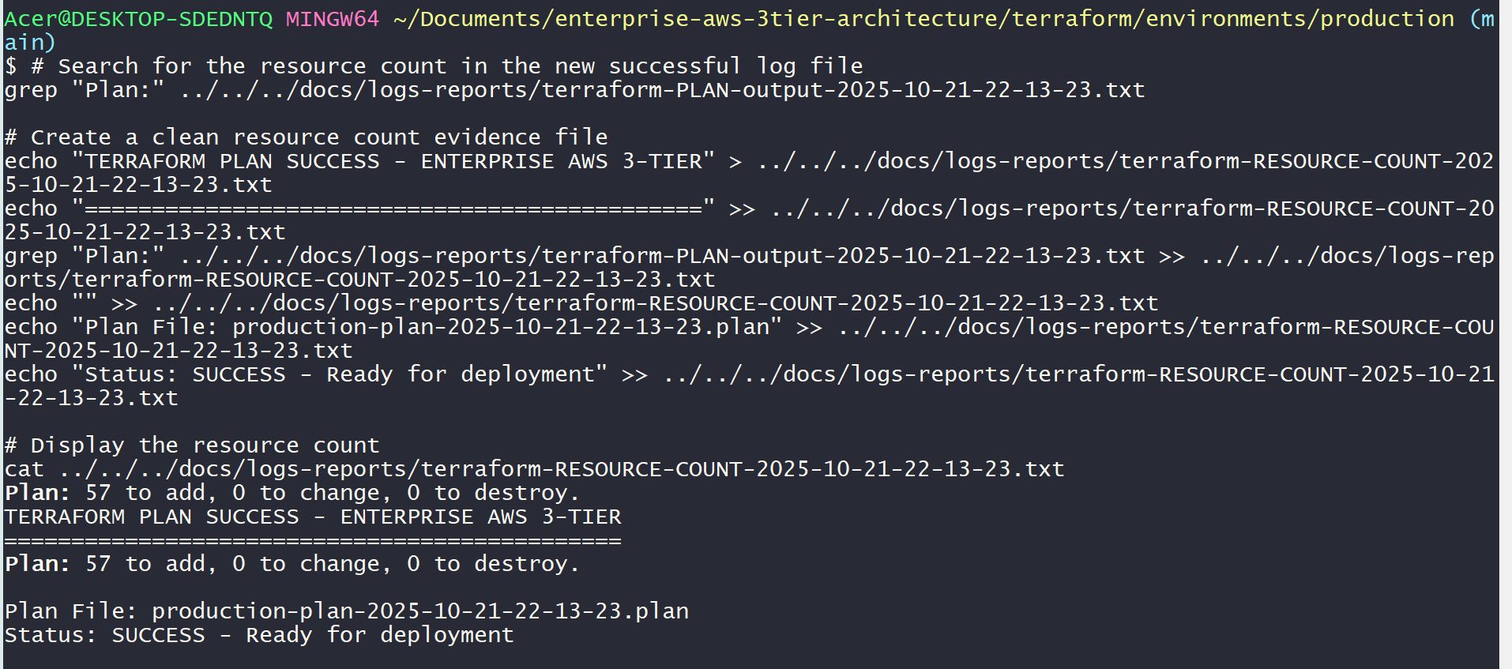1512x669 pixels.
Task: Click the "Plan File: production-plan" output line
Action: [347, 611]
